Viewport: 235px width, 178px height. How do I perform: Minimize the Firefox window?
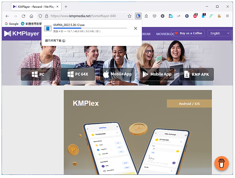(207, 7)
